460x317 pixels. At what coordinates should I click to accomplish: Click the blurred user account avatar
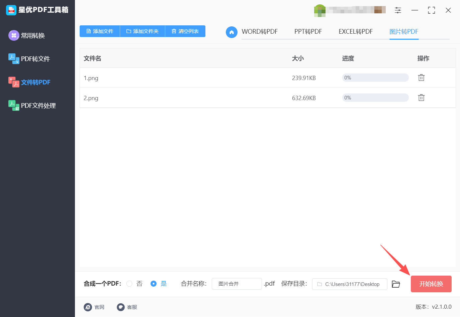point(320,10)
